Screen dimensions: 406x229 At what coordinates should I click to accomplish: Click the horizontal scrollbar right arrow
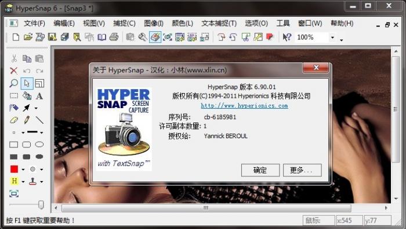click(386, 208)
